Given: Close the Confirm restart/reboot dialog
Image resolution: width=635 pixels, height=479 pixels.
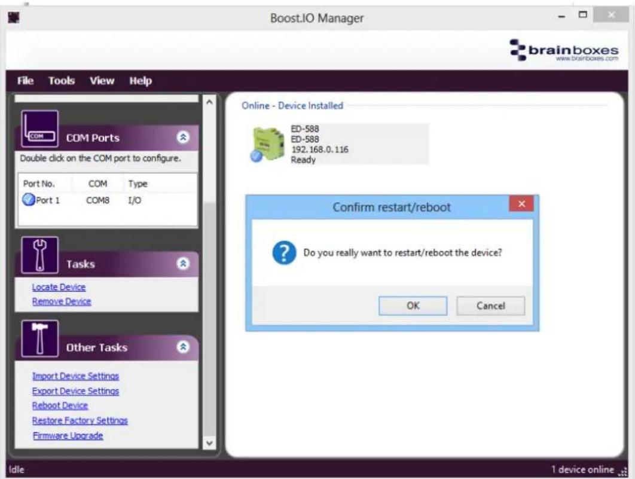Looking at the screenshot, I should (521, 204).
